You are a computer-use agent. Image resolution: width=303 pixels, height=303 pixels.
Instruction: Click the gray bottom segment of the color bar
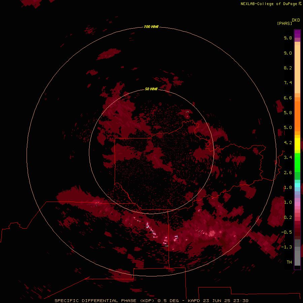[297, 256]
